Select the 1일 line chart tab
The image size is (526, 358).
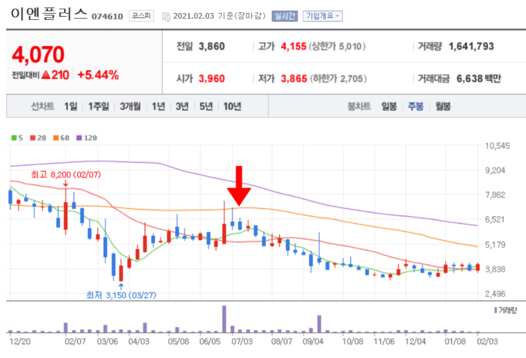[x=70, y=107]
